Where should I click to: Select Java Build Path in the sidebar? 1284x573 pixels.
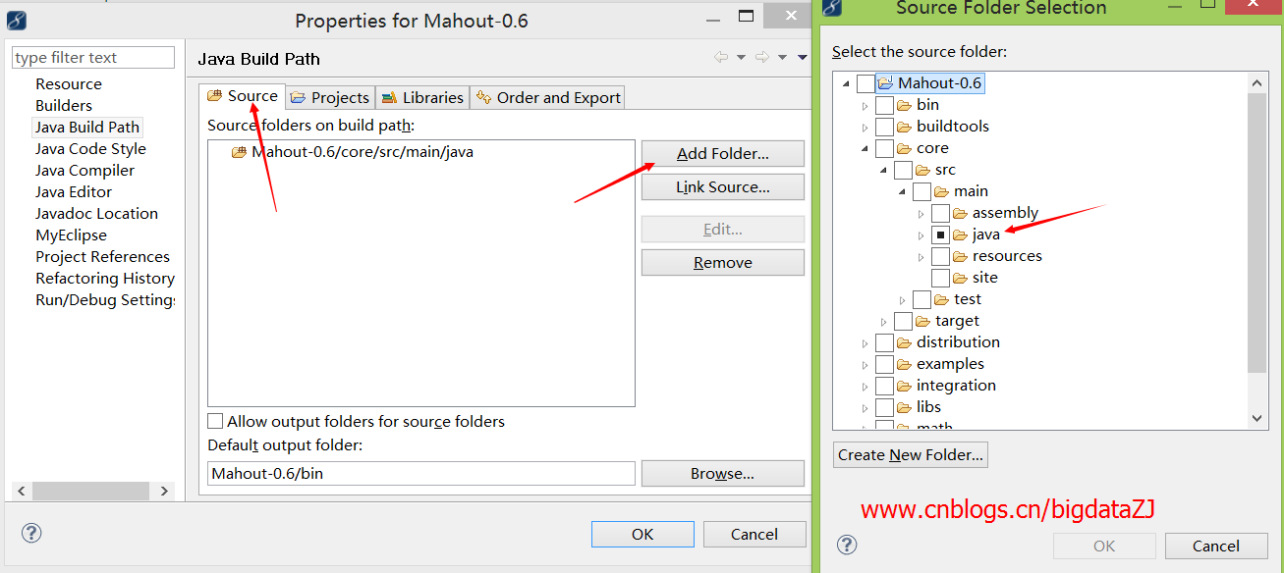click(x=87, y=127)
